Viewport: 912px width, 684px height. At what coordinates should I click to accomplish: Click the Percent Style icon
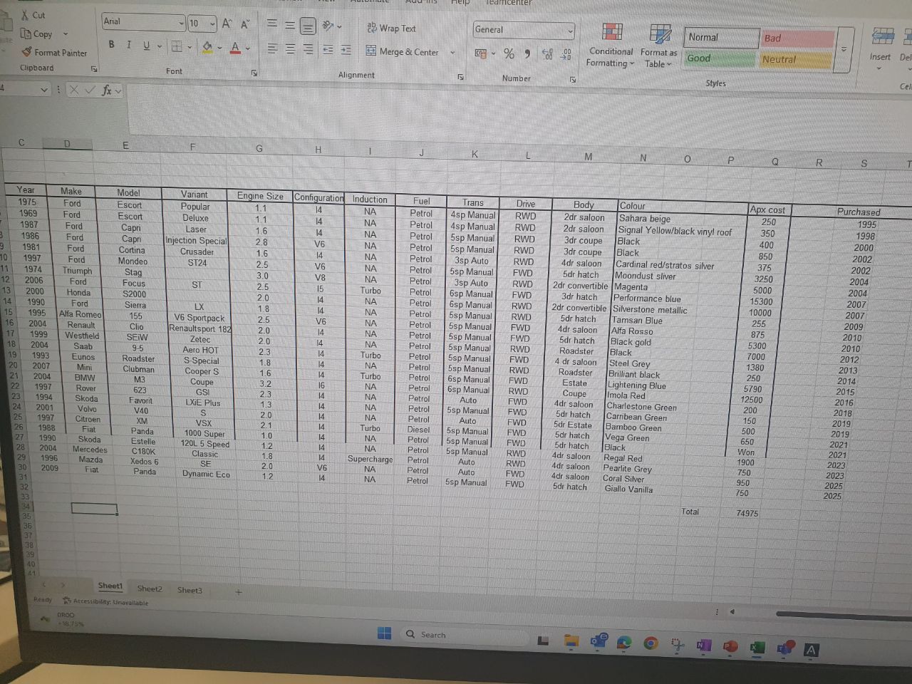point(509,53)
